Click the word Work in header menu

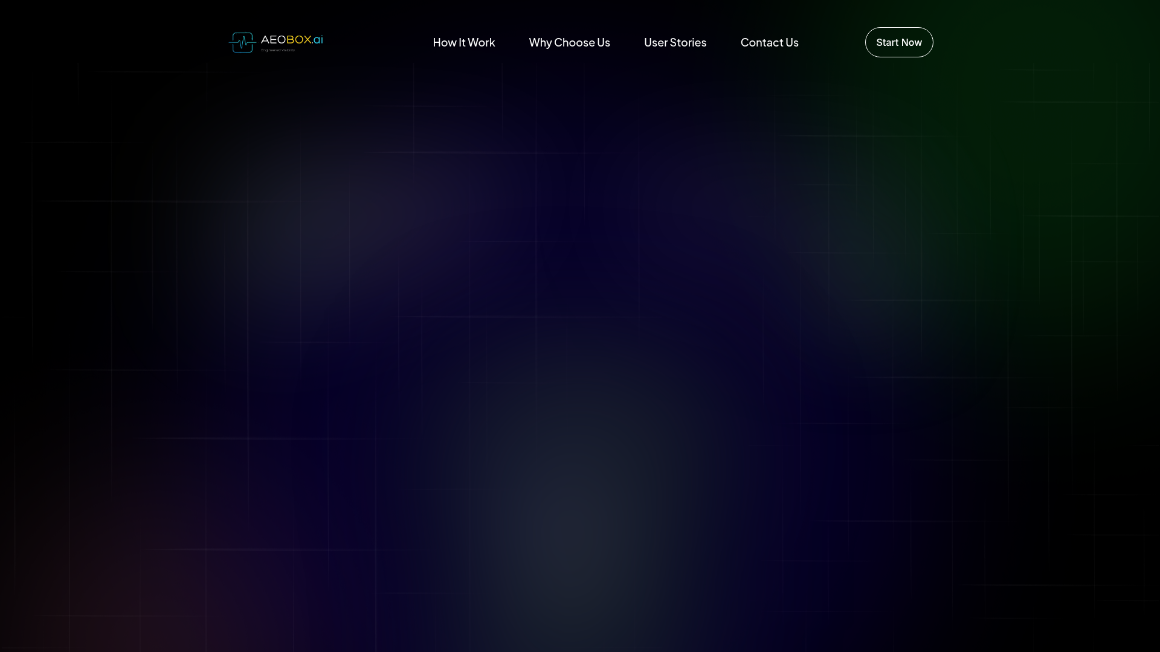[x=482, y=42]
